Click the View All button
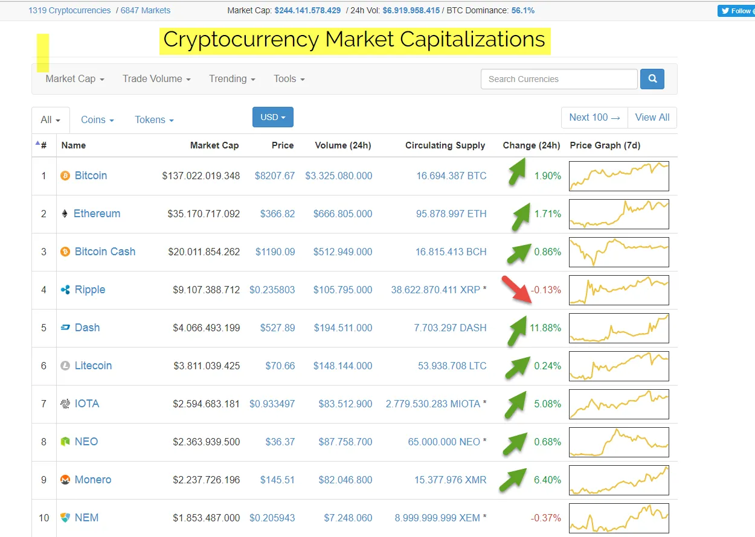 coord(652,118)
